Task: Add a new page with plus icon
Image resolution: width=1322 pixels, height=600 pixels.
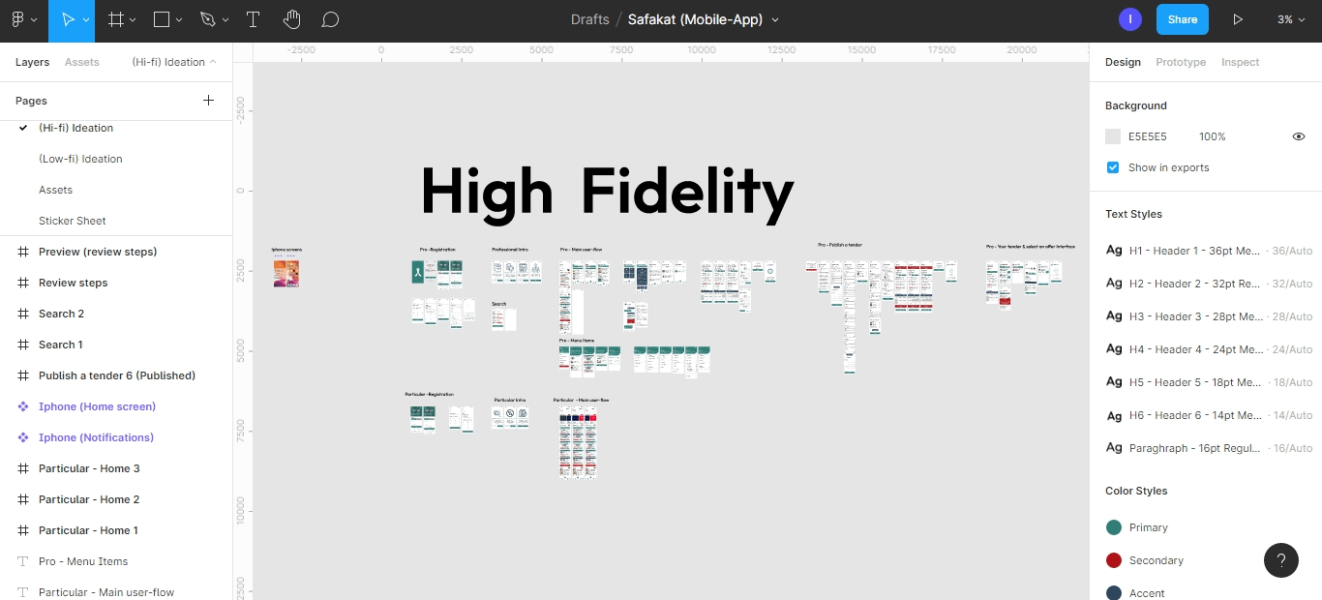Action: tap(208, 101)
